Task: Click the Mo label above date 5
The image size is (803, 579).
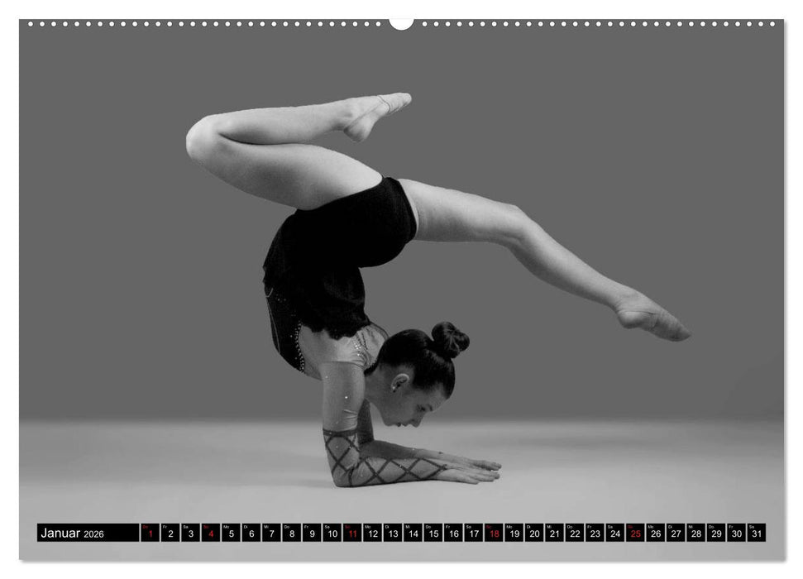Action: [225, 528]
